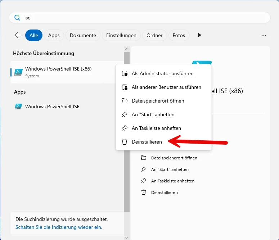
Task: Click the trash icon in context menu
Action: click(125, 142)
